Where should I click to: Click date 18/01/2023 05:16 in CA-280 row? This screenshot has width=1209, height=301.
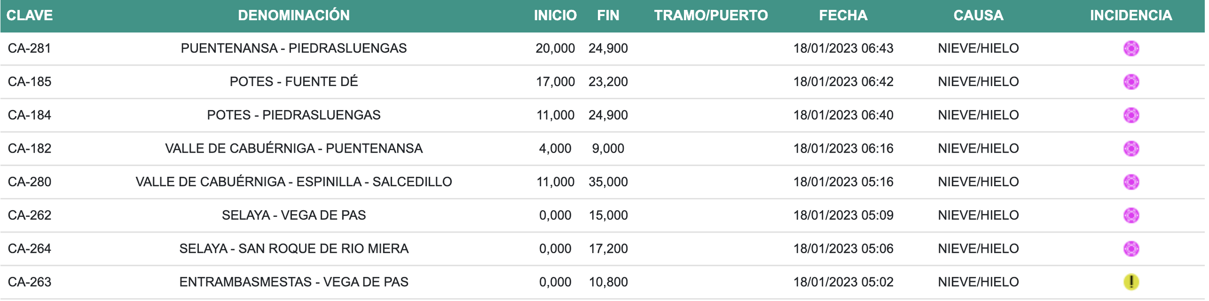click(x=843, y=182)
